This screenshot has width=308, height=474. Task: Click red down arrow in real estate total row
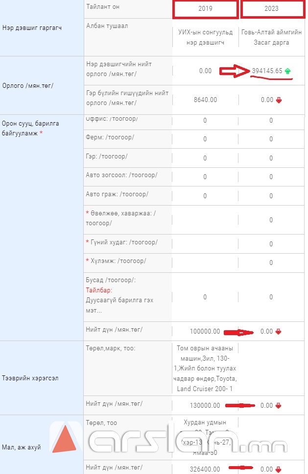click(279, 332)
